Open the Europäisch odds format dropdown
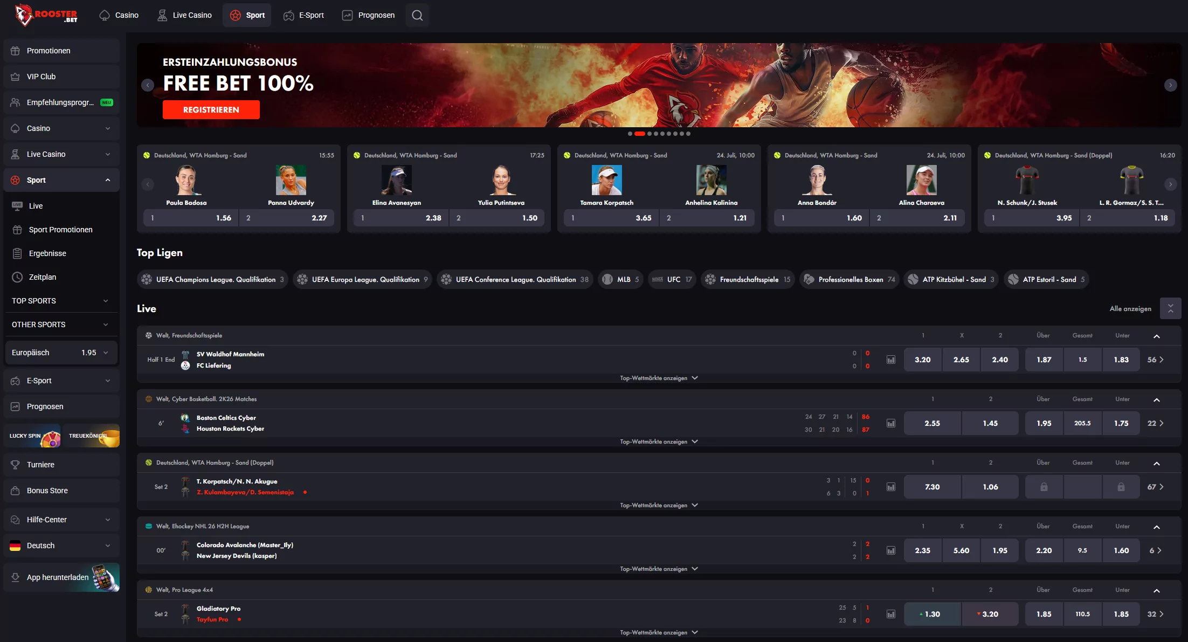1188x642 pixels. click(61, 353)
